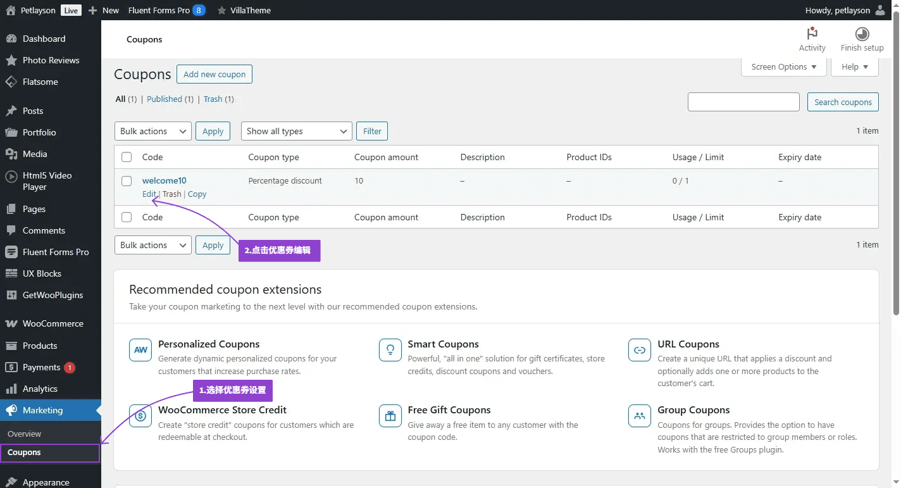
Task: Click the coupon search input field
Action: click(x=743, y=102)
